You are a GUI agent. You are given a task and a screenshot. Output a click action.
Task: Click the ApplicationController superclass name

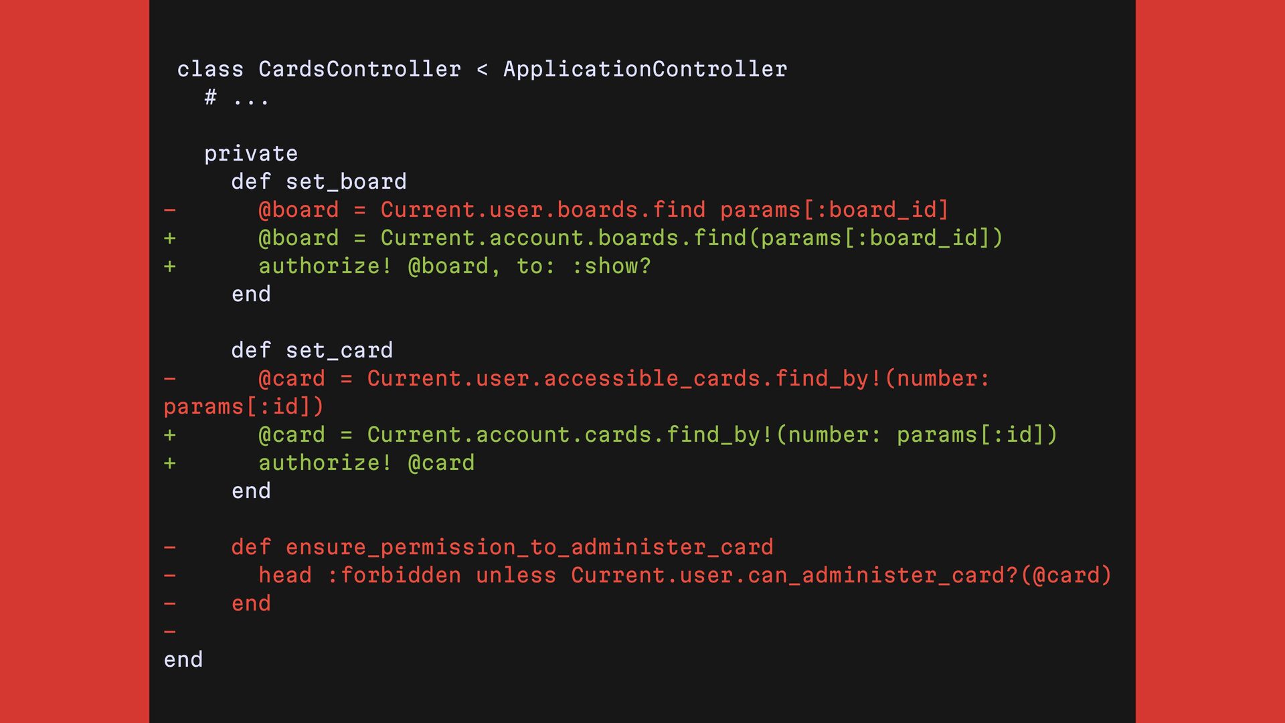click(645, 70)
